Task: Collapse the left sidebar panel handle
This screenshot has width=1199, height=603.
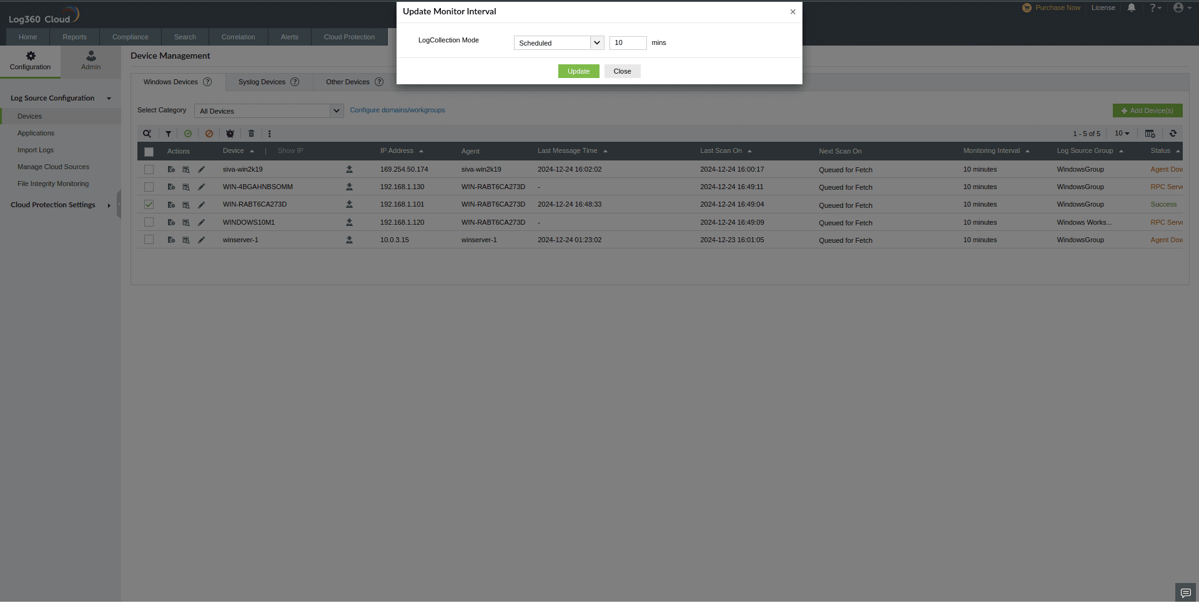Action: (x=119, y=205)
